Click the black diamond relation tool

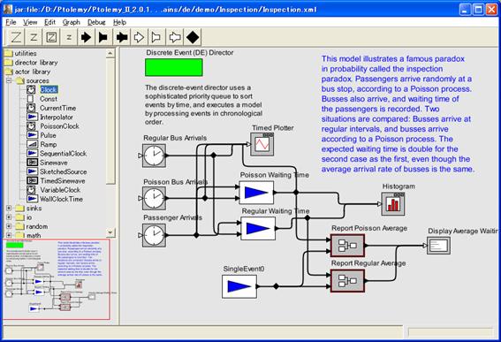click(193, 37)
